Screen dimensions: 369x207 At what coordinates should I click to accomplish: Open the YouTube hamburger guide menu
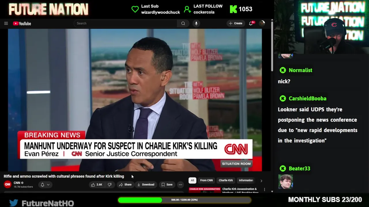tap(6, 23)
